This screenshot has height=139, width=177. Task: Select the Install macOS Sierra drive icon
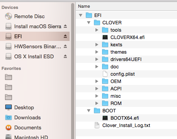coord(9,26)
